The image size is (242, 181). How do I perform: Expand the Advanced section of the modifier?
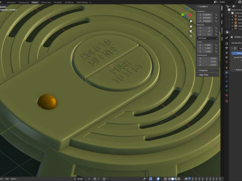coord(238,69)
